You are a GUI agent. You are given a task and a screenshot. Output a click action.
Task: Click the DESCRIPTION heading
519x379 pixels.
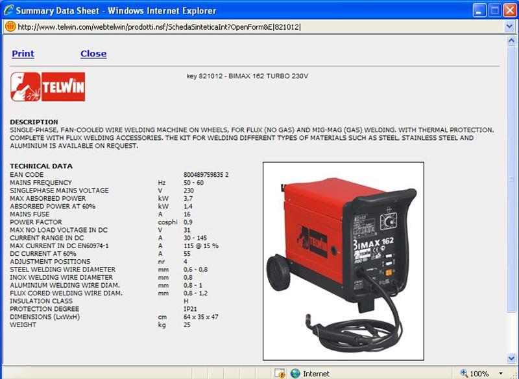pyautogui.click(x=34, y=122)
